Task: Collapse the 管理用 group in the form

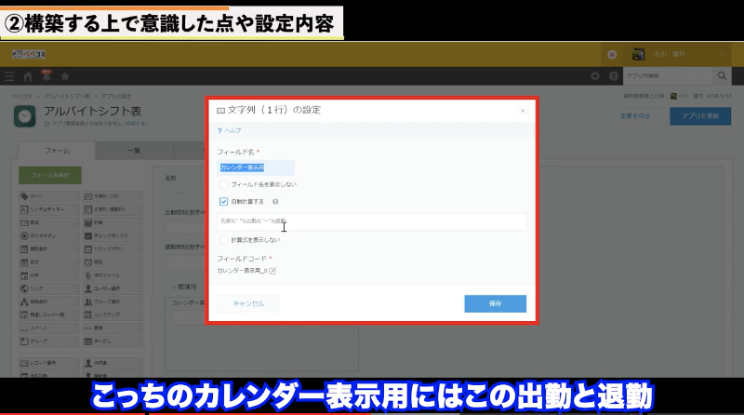Action: [x=175, y=287]
